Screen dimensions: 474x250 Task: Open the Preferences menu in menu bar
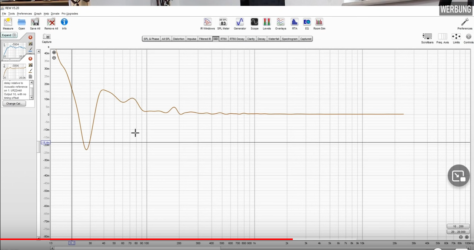pos(24,14)
